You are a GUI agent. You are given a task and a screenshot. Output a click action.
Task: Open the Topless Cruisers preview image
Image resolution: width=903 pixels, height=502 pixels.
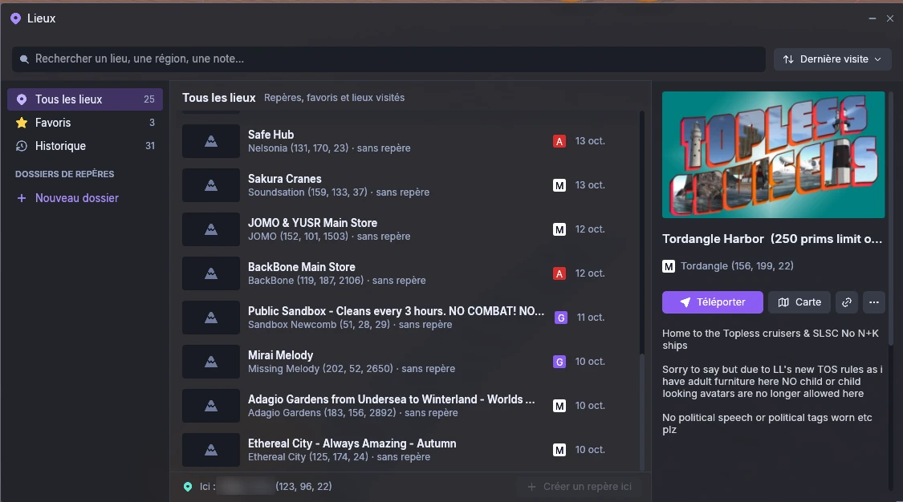[774, 155]
